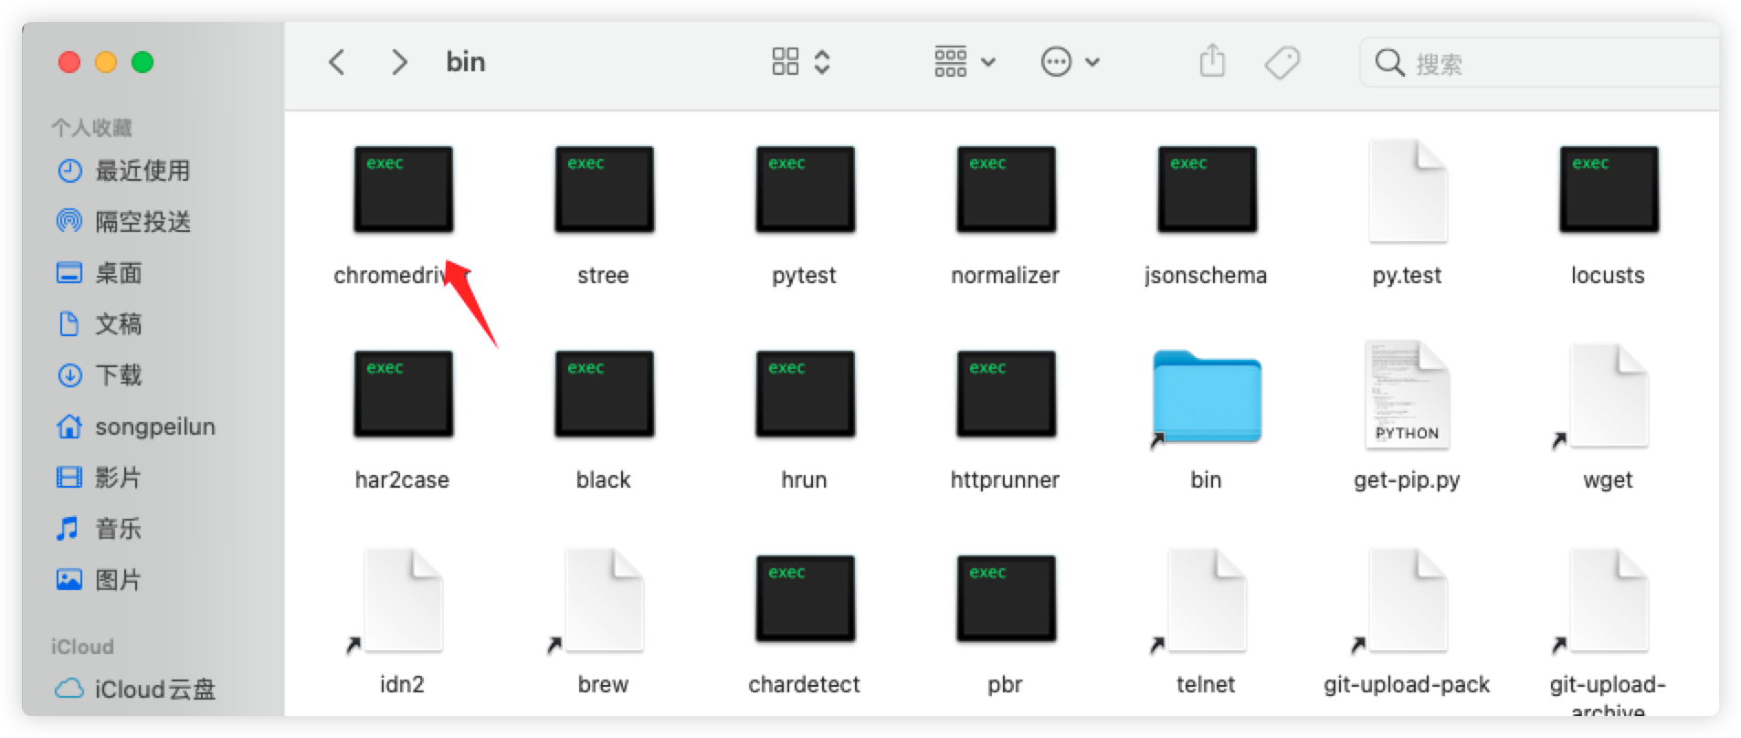The width and height of the screenshot is (1741, 738).
Task: Select the black exec file
Action: pos(604,394)
